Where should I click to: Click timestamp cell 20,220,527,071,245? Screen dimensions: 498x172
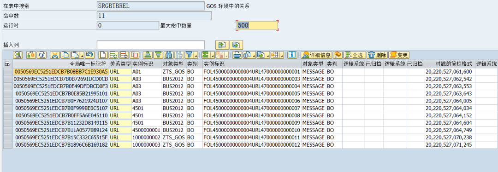point(450,145)
